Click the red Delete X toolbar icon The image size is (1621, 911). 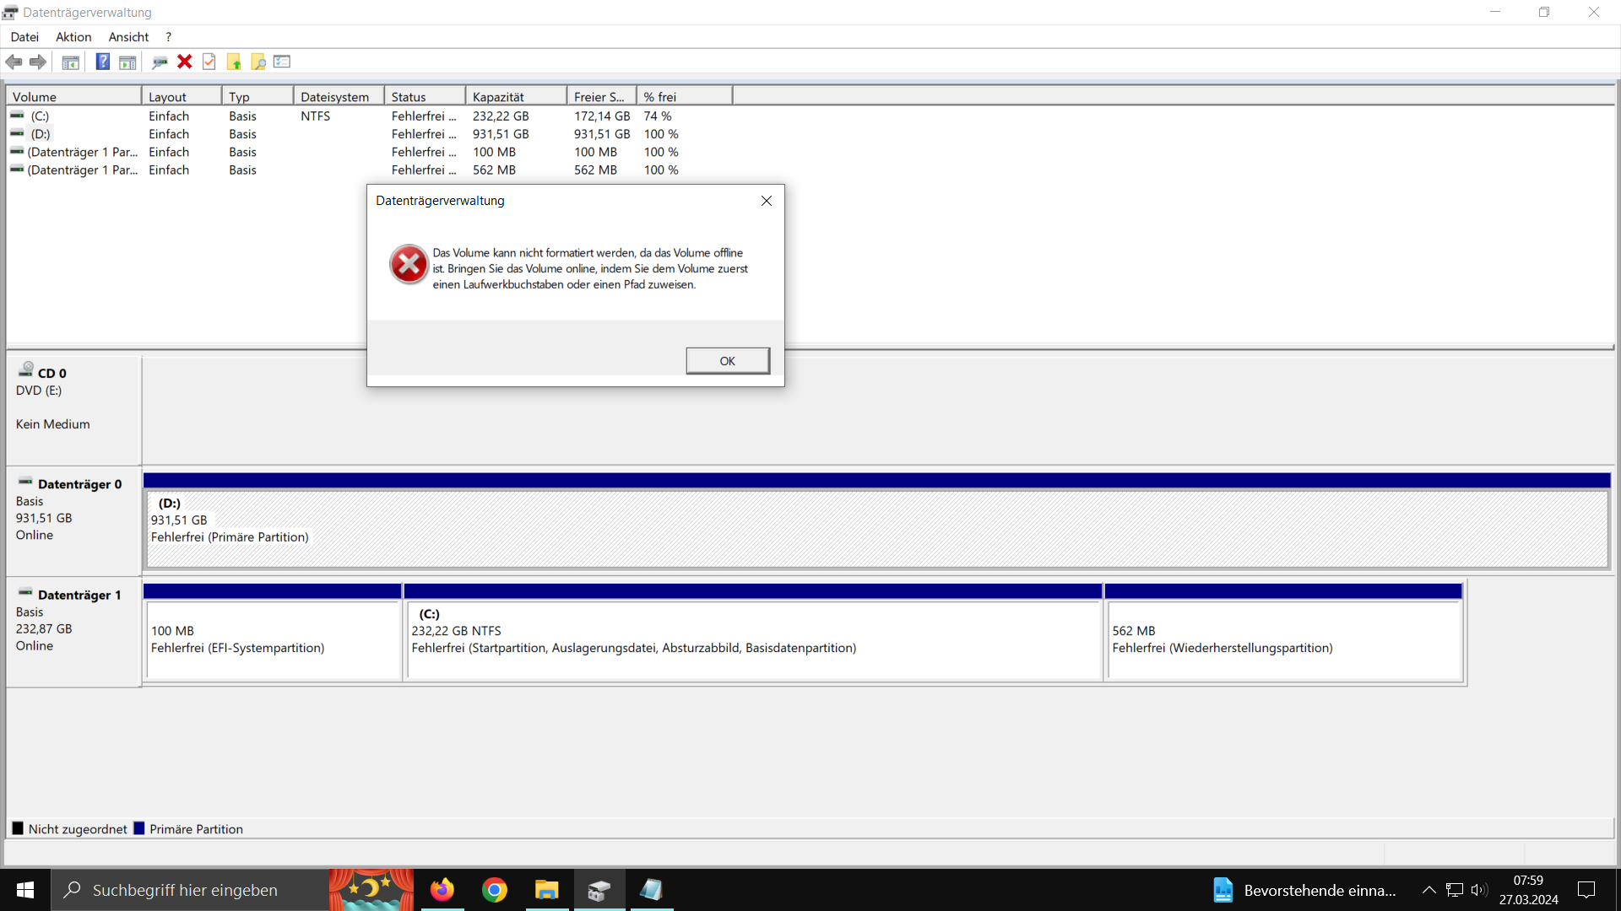pos(184,62)
